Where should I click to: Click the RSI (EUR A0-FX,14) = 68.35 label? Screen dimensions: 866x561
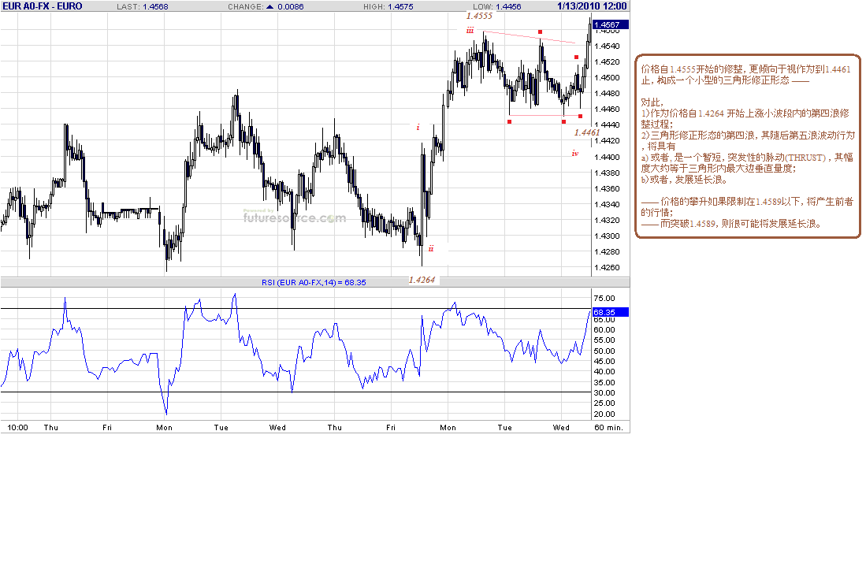pos(314,282)
